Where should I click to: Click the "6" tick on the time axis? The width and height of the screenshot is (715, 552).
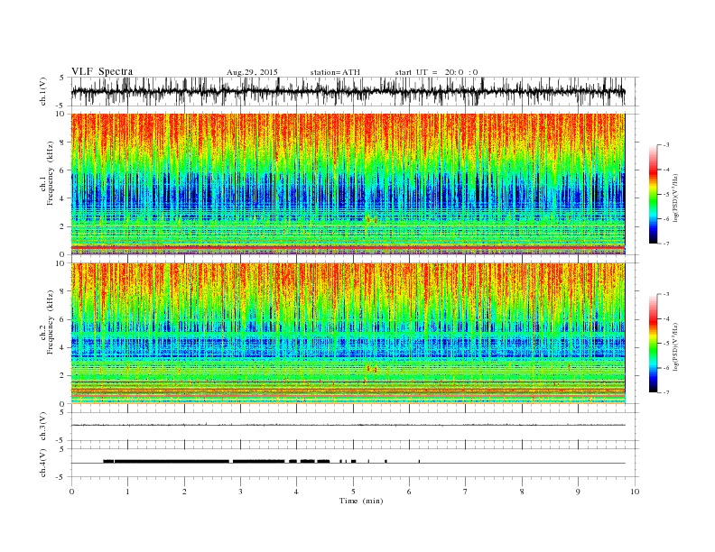click(x=409, y=492)
